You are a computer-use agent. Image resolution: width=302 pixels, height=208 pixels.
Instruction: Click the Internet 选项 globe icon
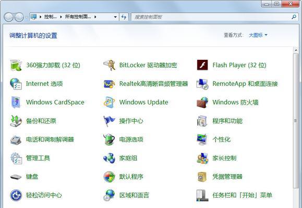point(16,84)
